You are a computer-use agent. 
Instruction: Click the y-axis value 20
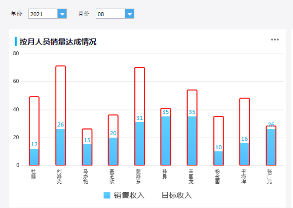click(16, 138)
